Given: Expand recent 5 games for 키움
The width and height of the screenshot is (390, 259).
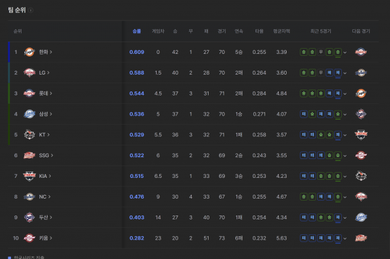Looking at the screenshot, I should [345, 238].
